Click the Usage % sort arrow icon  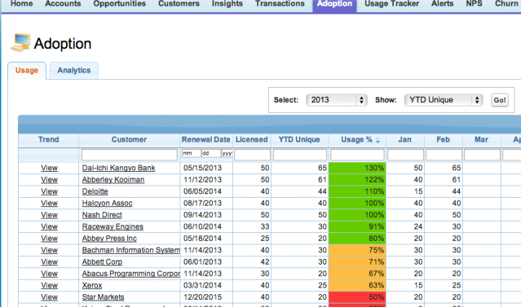point(378,140)
